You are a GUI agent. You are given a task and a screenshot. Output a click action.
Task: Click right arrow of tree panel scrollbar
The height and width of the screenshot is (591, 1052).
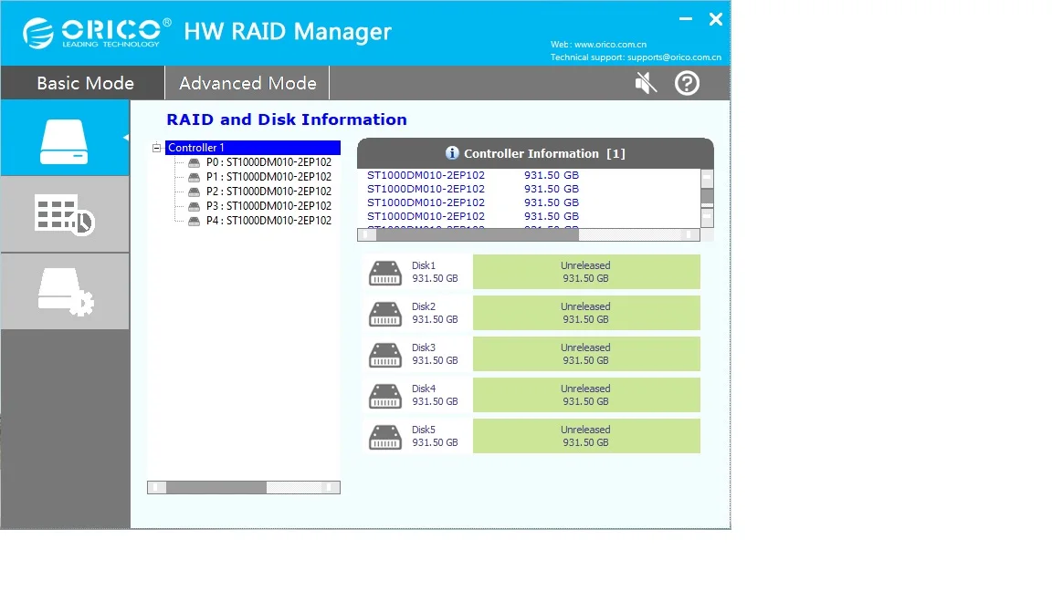pyautogui.click(x=330, y=487)
